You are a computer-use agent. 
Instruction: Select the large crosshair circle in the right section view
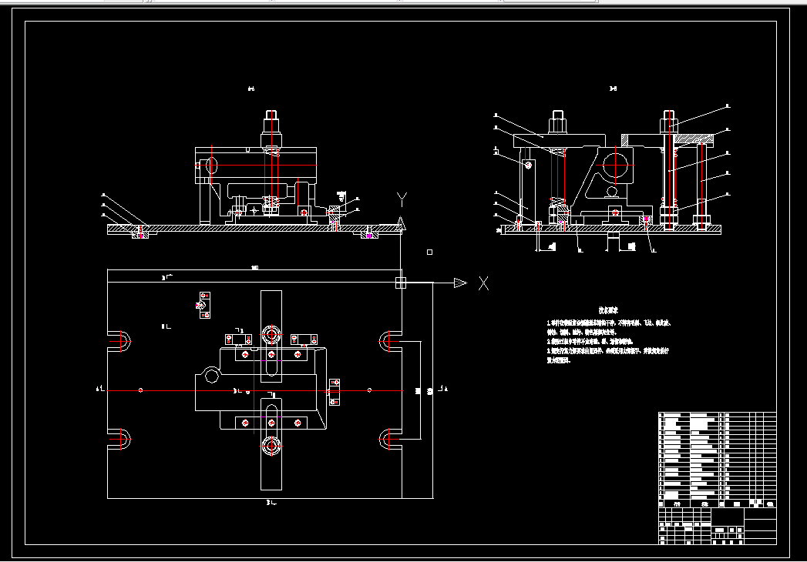coord(616,165)
